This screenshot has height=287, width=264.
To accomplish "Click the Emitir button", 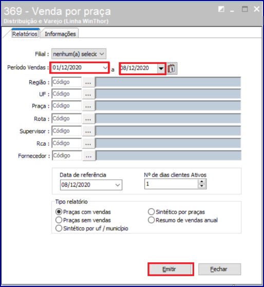I will 171,269.
